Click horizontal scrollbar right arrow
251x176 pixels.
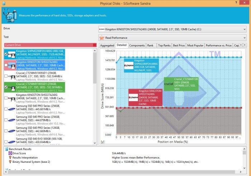(241, 172)
